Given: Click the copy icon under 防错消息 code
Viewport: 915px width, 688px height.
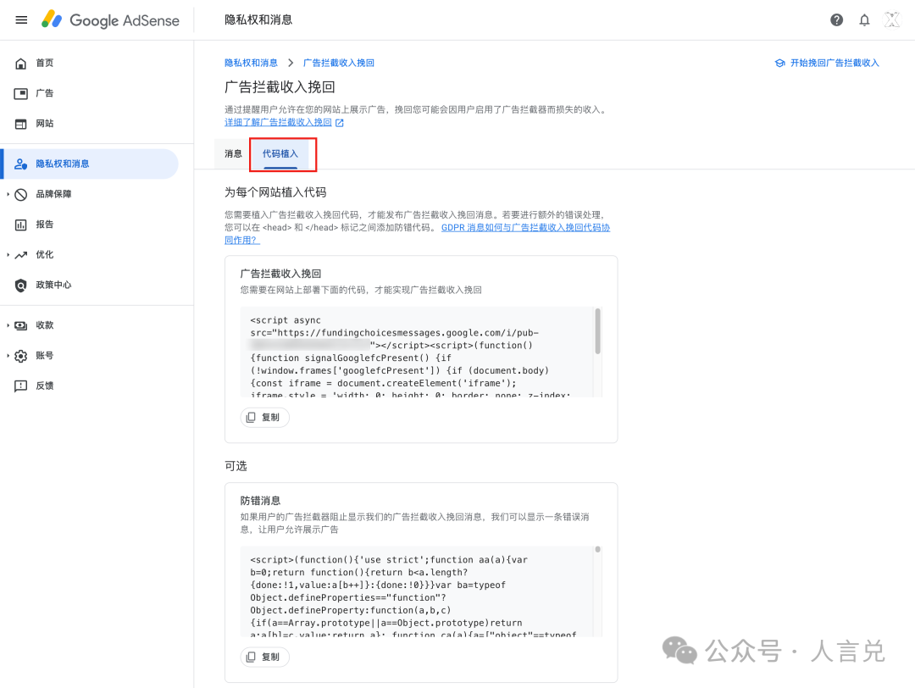Looking at the screenshot, I should [251, 657].
